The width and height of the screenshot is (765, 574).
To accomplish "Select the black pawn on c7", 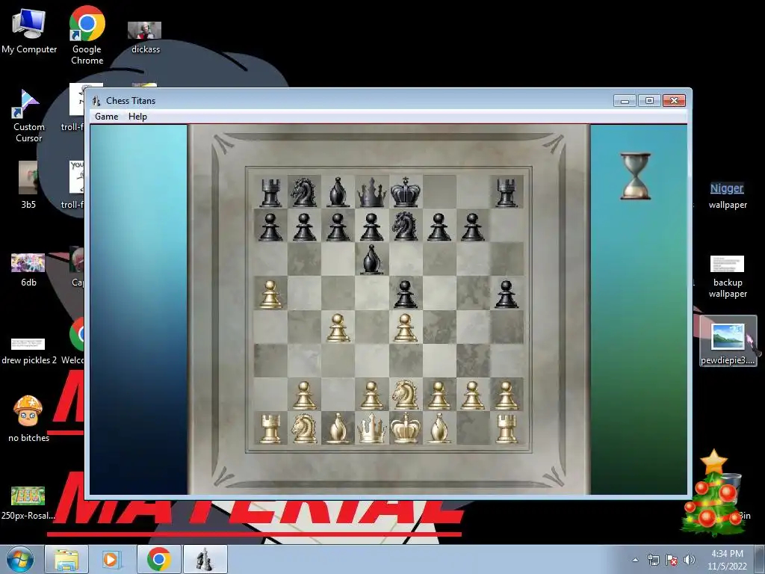I will pos(338,226).
